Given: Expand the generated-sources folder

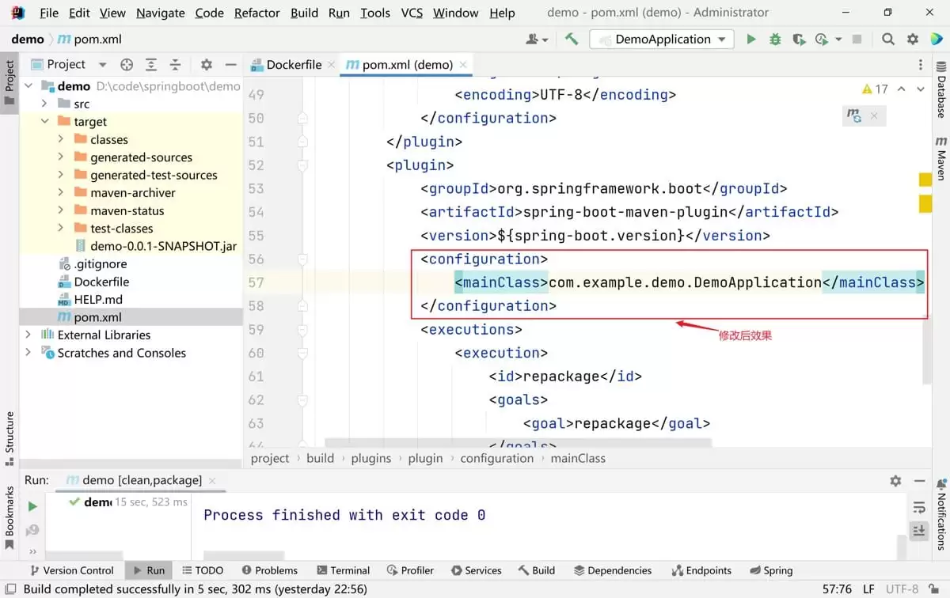Looking at the screenshot, I should coord(61,157).
